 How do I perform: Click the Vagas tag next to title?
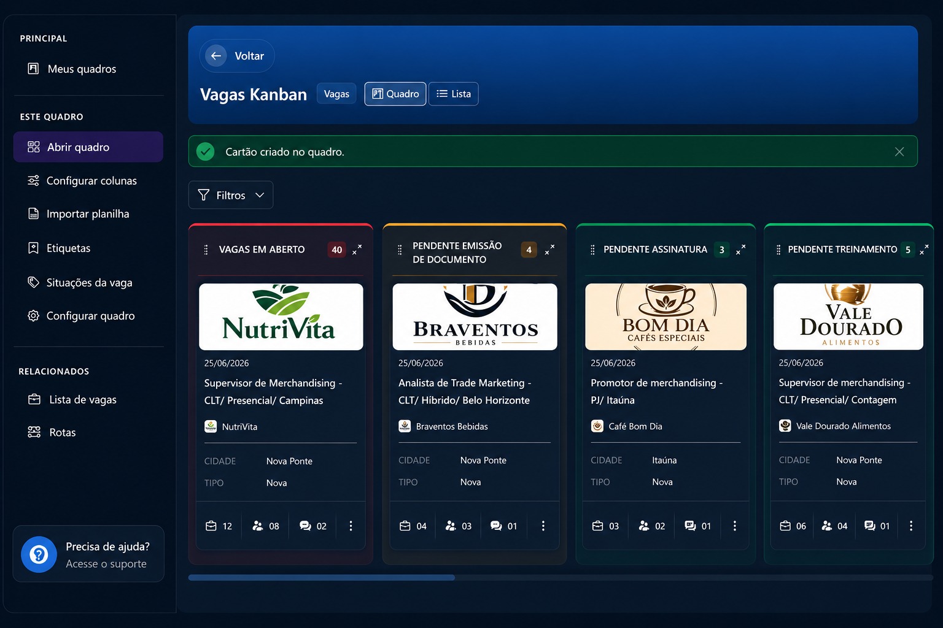pyautogui.click(x=336, y=94)
